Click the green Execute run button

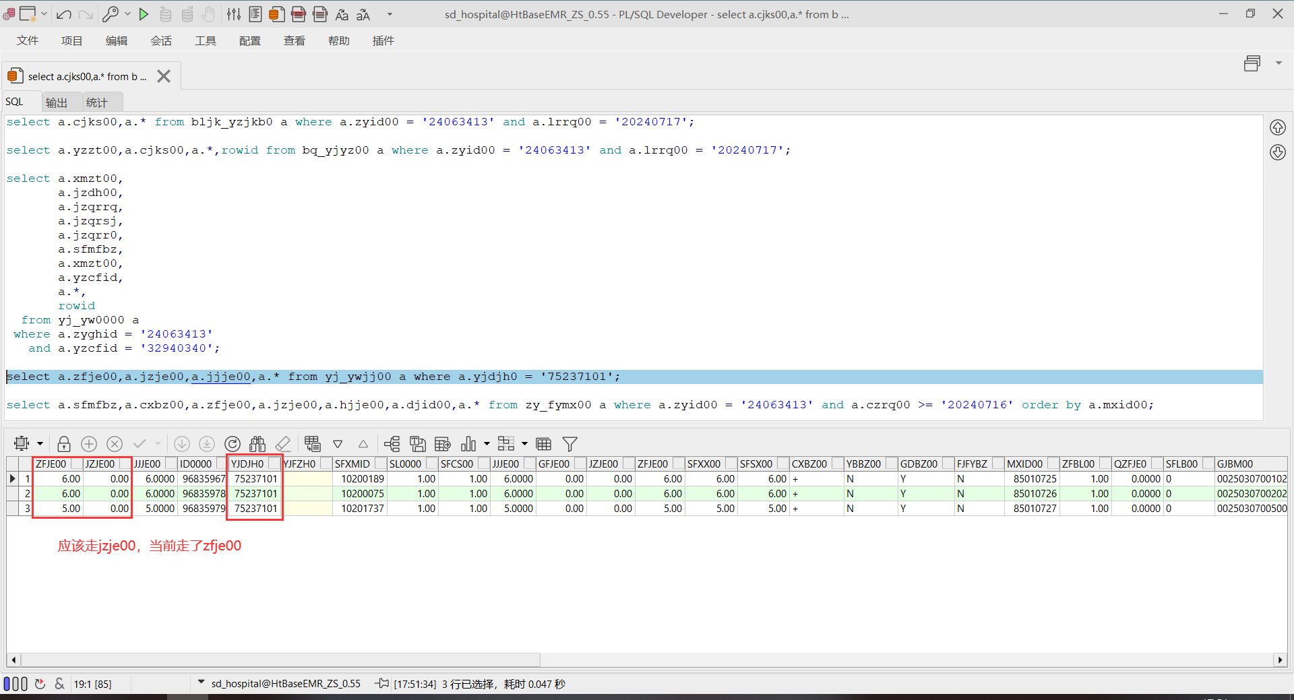(144, 14)
